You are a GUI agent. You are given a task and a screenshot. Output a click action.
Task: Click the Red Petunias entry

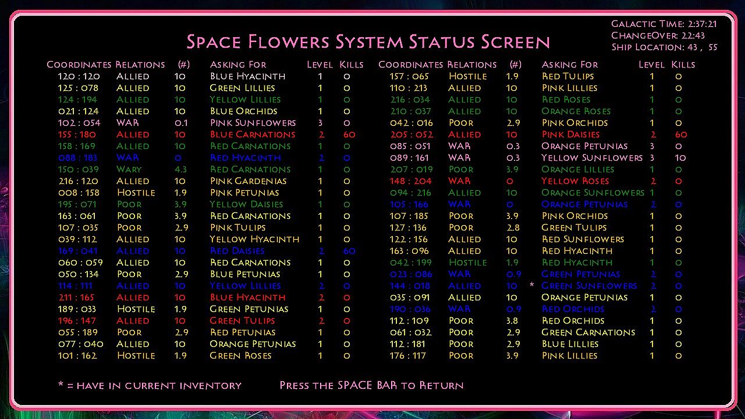(x=243, y=332)
